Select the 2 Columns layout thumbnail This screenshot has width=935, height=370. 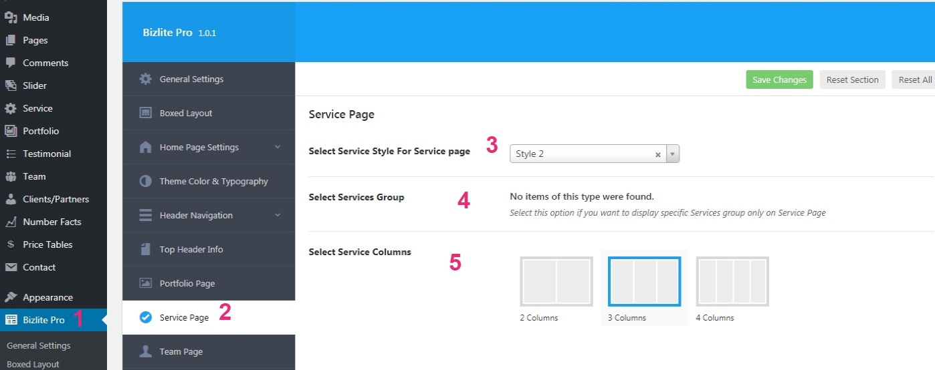click(556, 281)
